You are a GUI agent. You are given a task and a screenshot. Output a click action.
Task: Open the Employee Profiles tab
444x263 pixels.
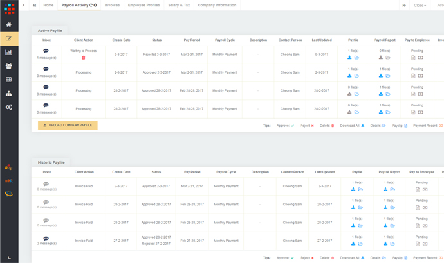click(144, 5)
